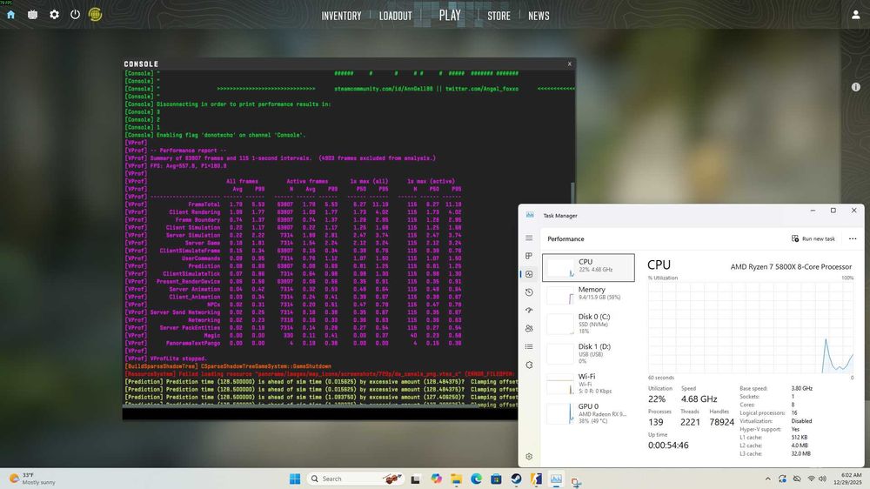Image resolution: width=870 pixels, height=489 pixels.
Task: Open Task Manager more options ellipsis
Action: 853,238
